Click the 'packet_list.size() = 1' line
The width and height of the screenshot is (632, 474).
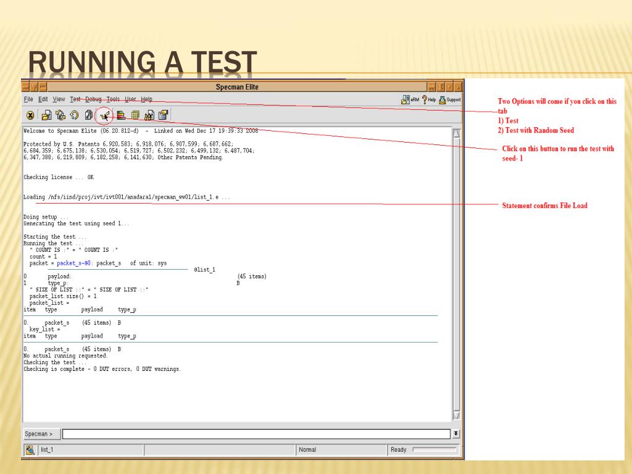(63, 296)
